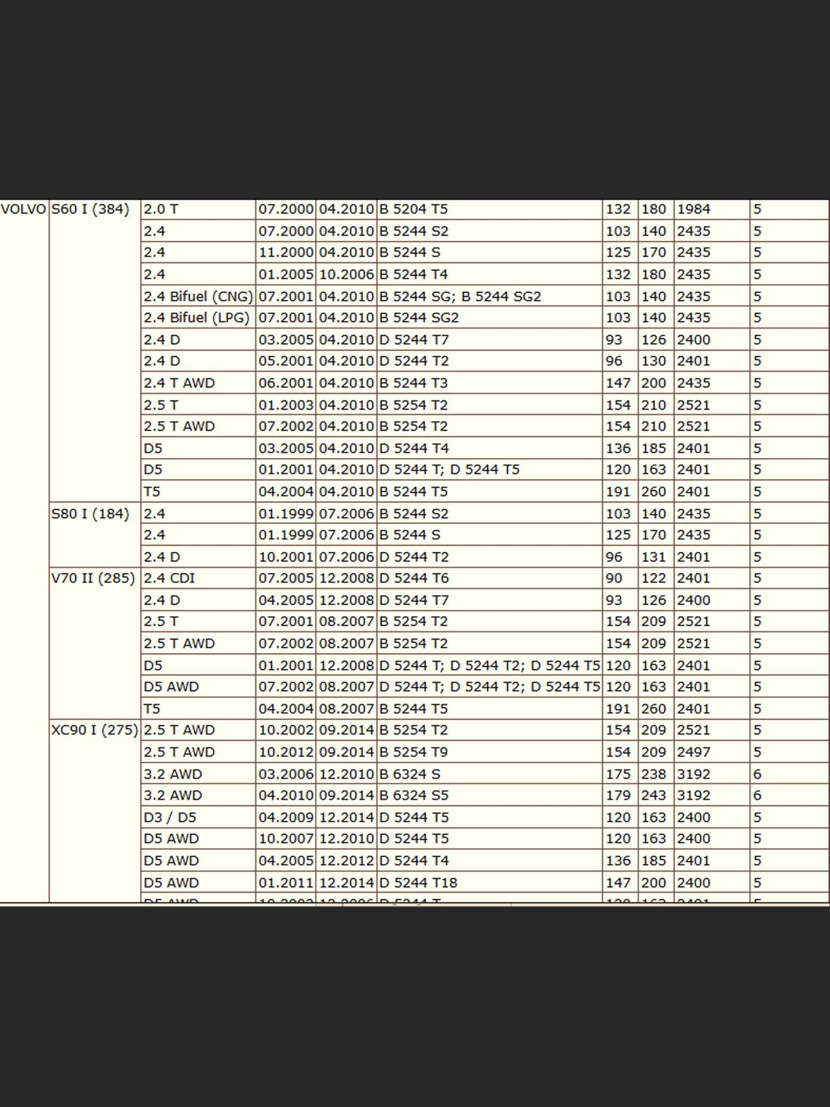Select the 10.2006 end date cell
Viewport: 830px width, 1107px height.
click(346, 274)
